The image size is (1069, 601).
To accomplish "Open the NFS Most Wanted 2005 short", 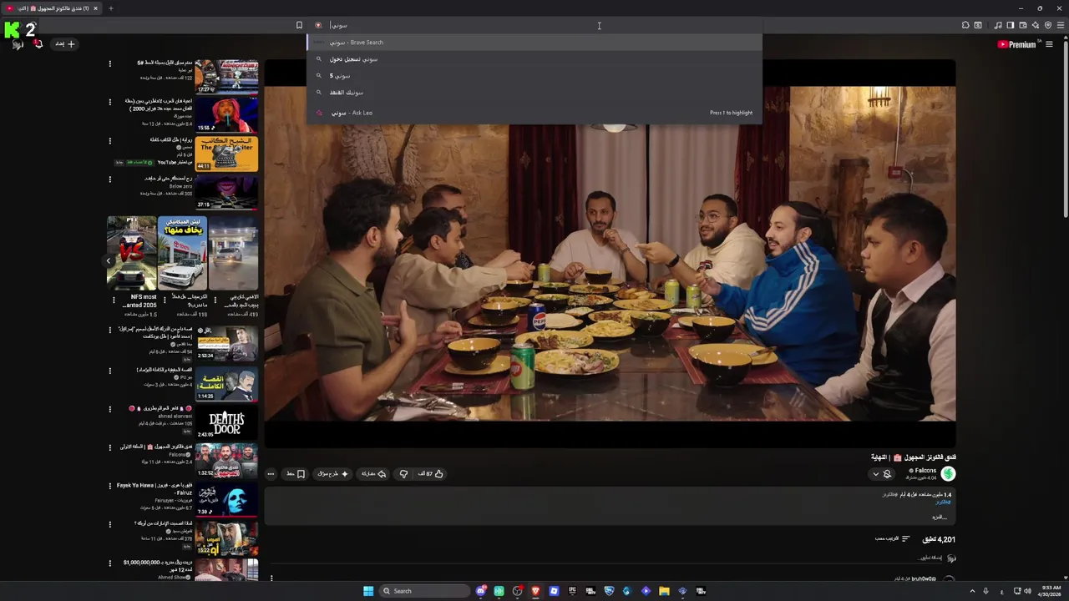I will click(131, 254).
